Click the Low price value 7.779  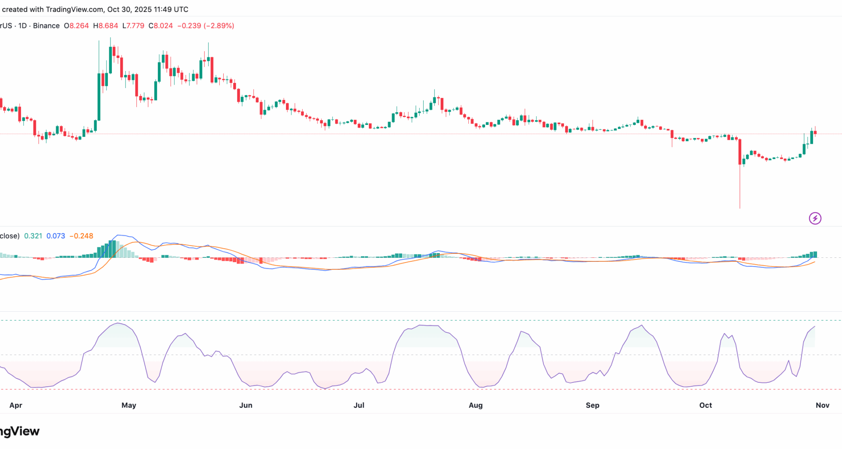click(x=135, y=26)
